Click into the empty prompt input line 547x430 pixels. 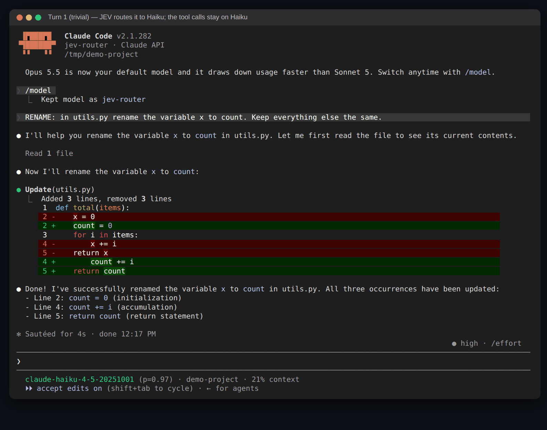coord(273,361)
